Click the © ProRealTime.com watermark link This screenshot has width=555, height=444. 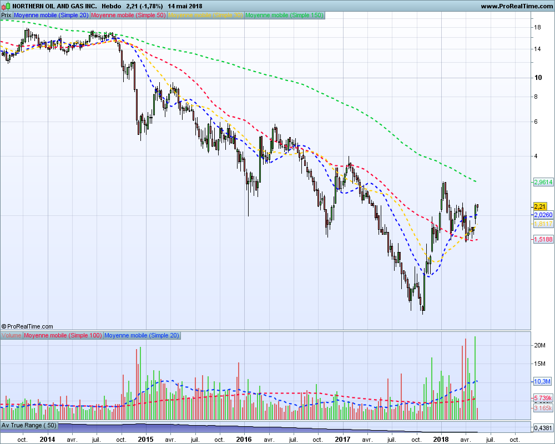coord(27,326)
